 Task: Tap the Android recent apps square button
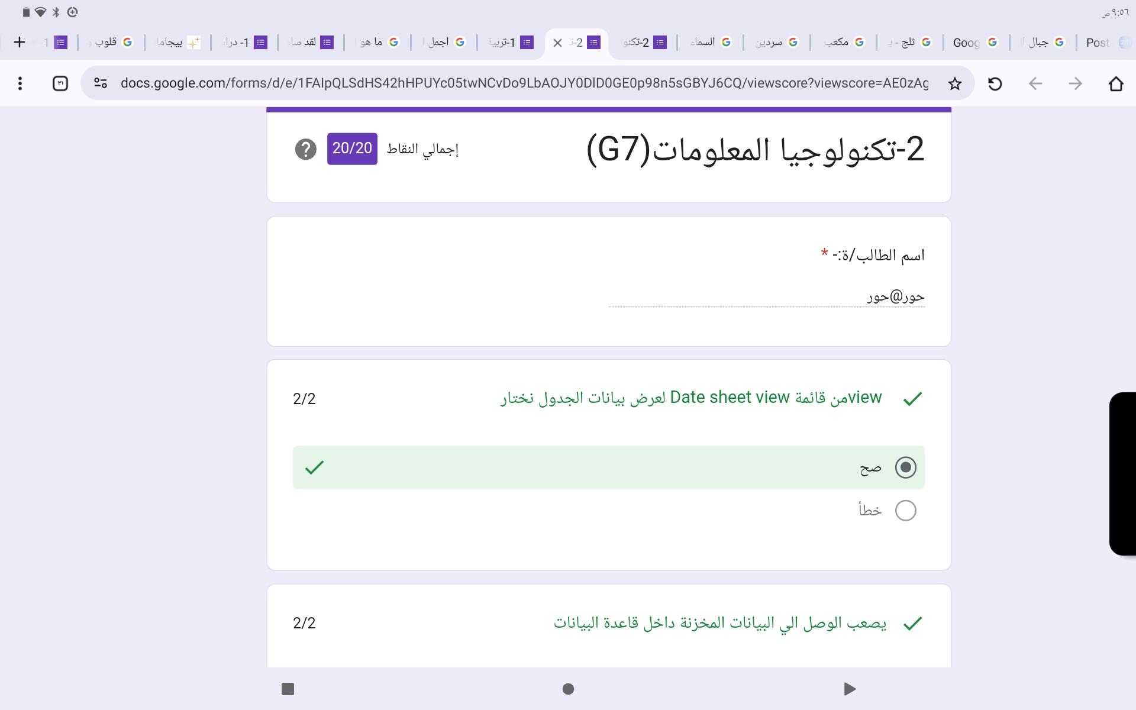coord(288,689)
